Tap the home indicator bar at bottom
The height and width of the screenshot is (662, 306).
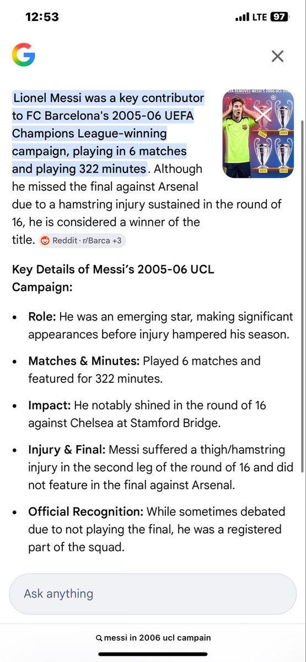[153, 654]
